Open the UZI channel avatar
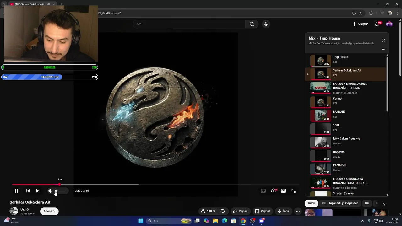This screenshot has height=226, width=402. click(14, 211)
